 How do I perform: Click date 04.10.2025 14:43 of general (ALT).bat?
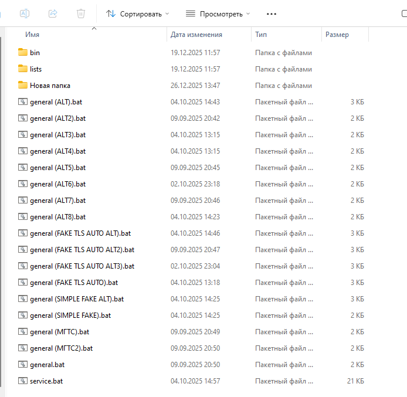pyautogui.click(x=195, y=102)
